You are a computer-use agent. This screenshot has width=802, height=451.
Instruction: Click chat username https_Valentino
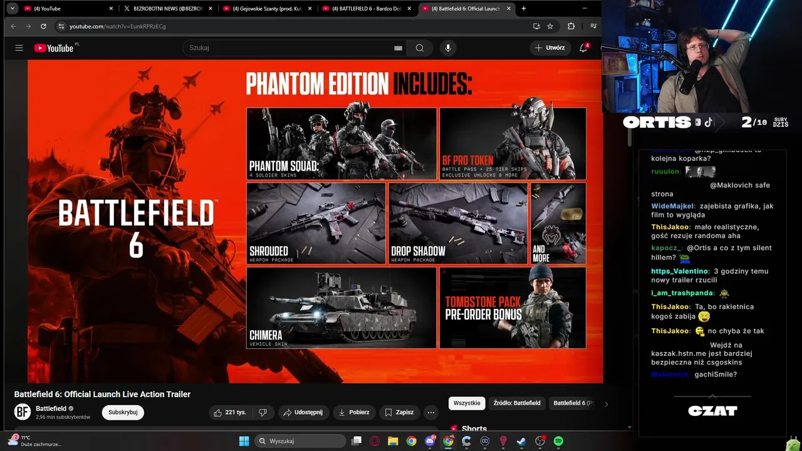coord(680,271)
